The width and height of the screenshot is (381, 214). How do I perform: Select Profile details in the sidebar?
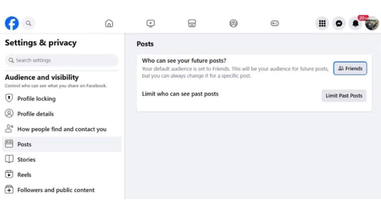click(x=36, y=114)
